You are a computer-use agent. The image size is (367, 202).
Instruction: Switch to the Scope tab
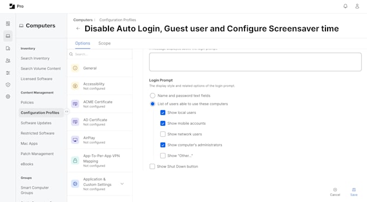104,43
